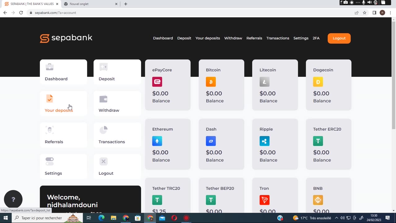Open the Withdraw wallet tile icon
The image size is (396, 223).
103,99
